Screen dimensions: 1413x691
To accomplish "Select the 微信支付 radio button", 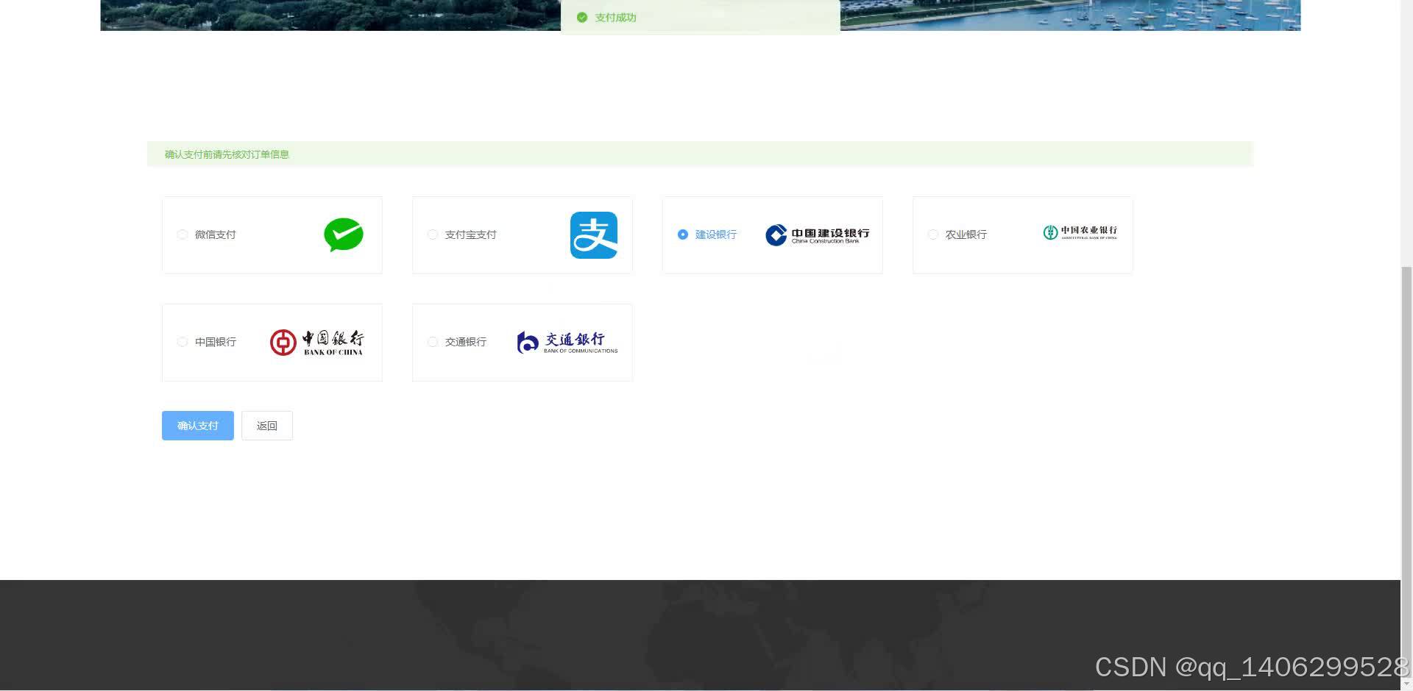I will 183,234.
